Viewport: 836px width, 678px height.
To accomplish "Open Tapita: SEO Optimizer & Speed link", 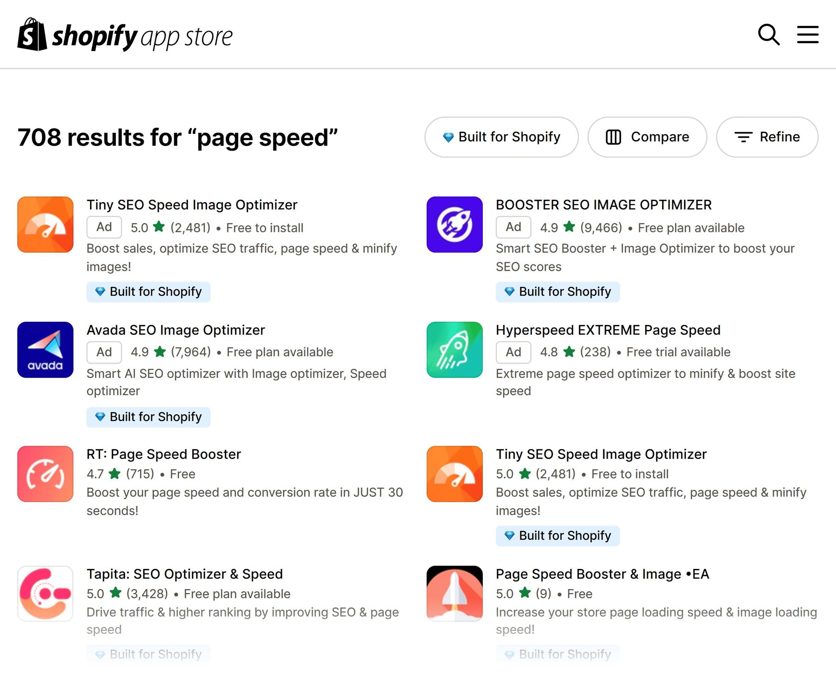I will click(184, 574).
